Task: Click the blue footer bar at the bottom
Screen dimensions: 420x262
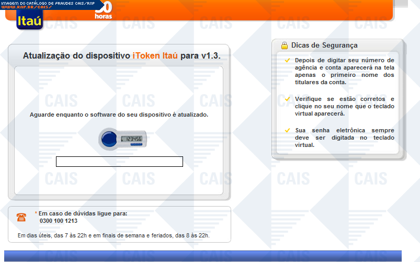Action: click(203, 256)
